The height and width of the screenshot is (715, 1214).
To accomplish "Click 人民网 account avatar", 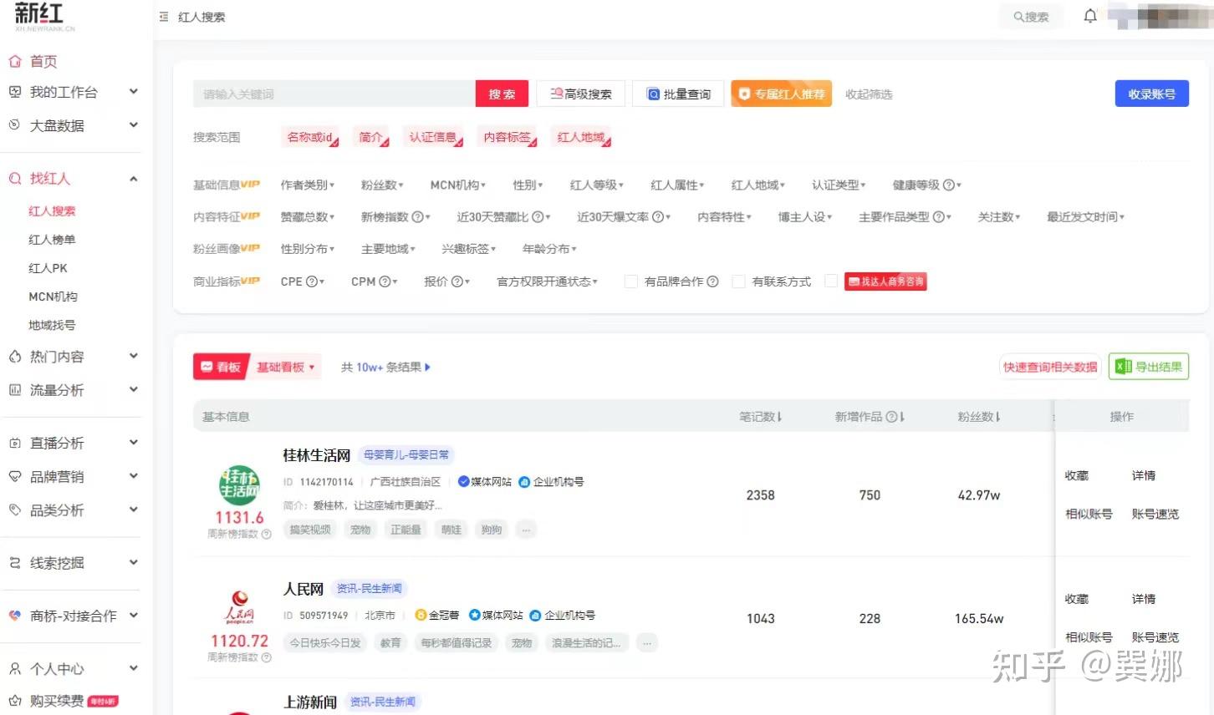I will coord(239,608).
